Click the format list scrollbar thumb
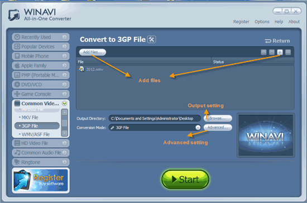The height and width of the screenshot is (203, 307). click(x=64, y=123)
